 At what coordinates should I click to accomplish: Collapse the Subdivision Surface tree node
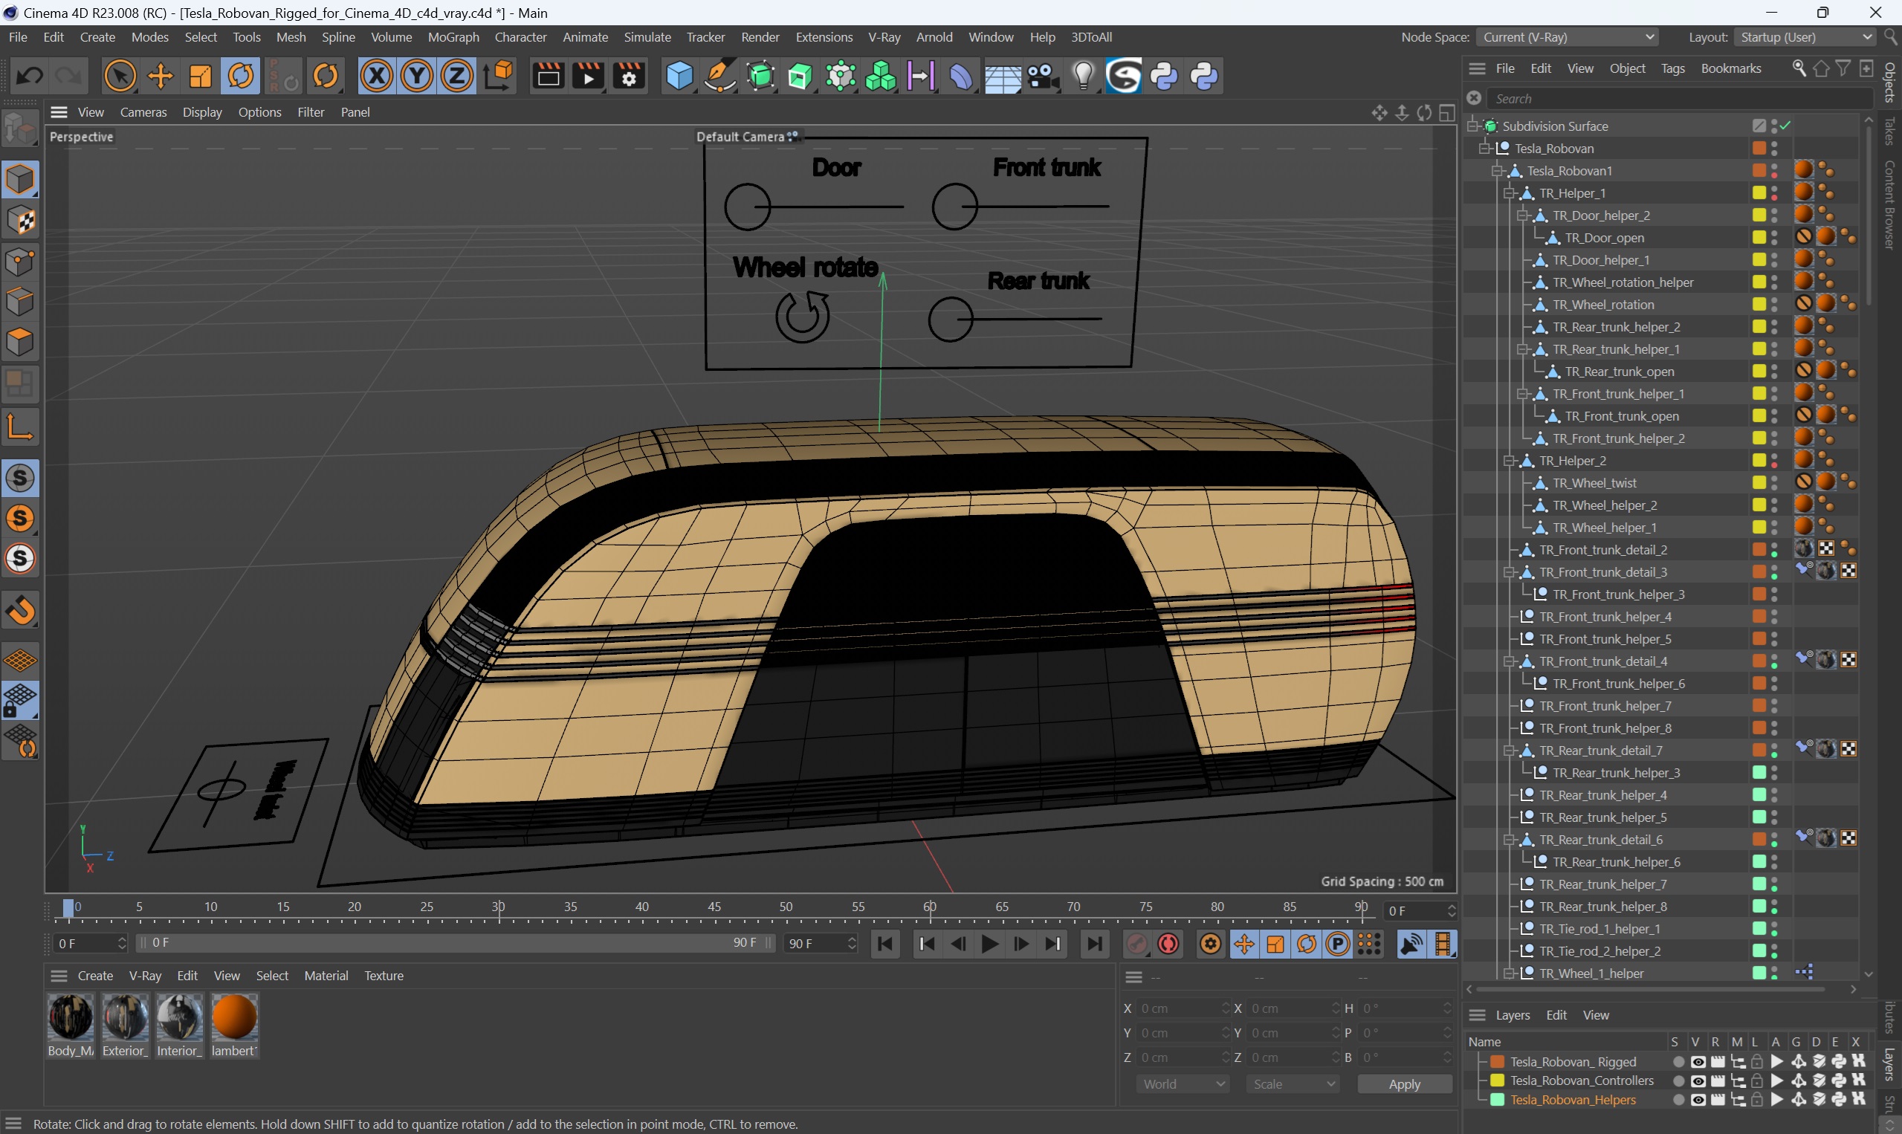pyautogui.click(x=1472, y=126)
